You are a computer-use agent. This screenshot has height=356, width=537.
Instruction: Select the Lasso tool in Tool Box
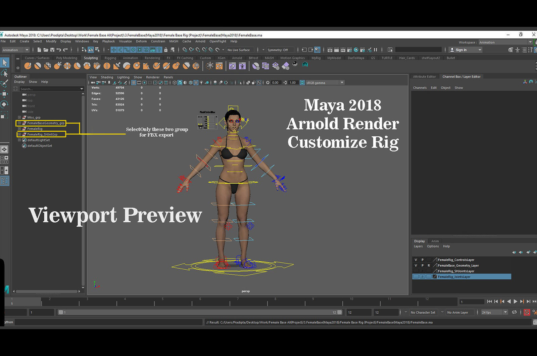tap(4, 73)
